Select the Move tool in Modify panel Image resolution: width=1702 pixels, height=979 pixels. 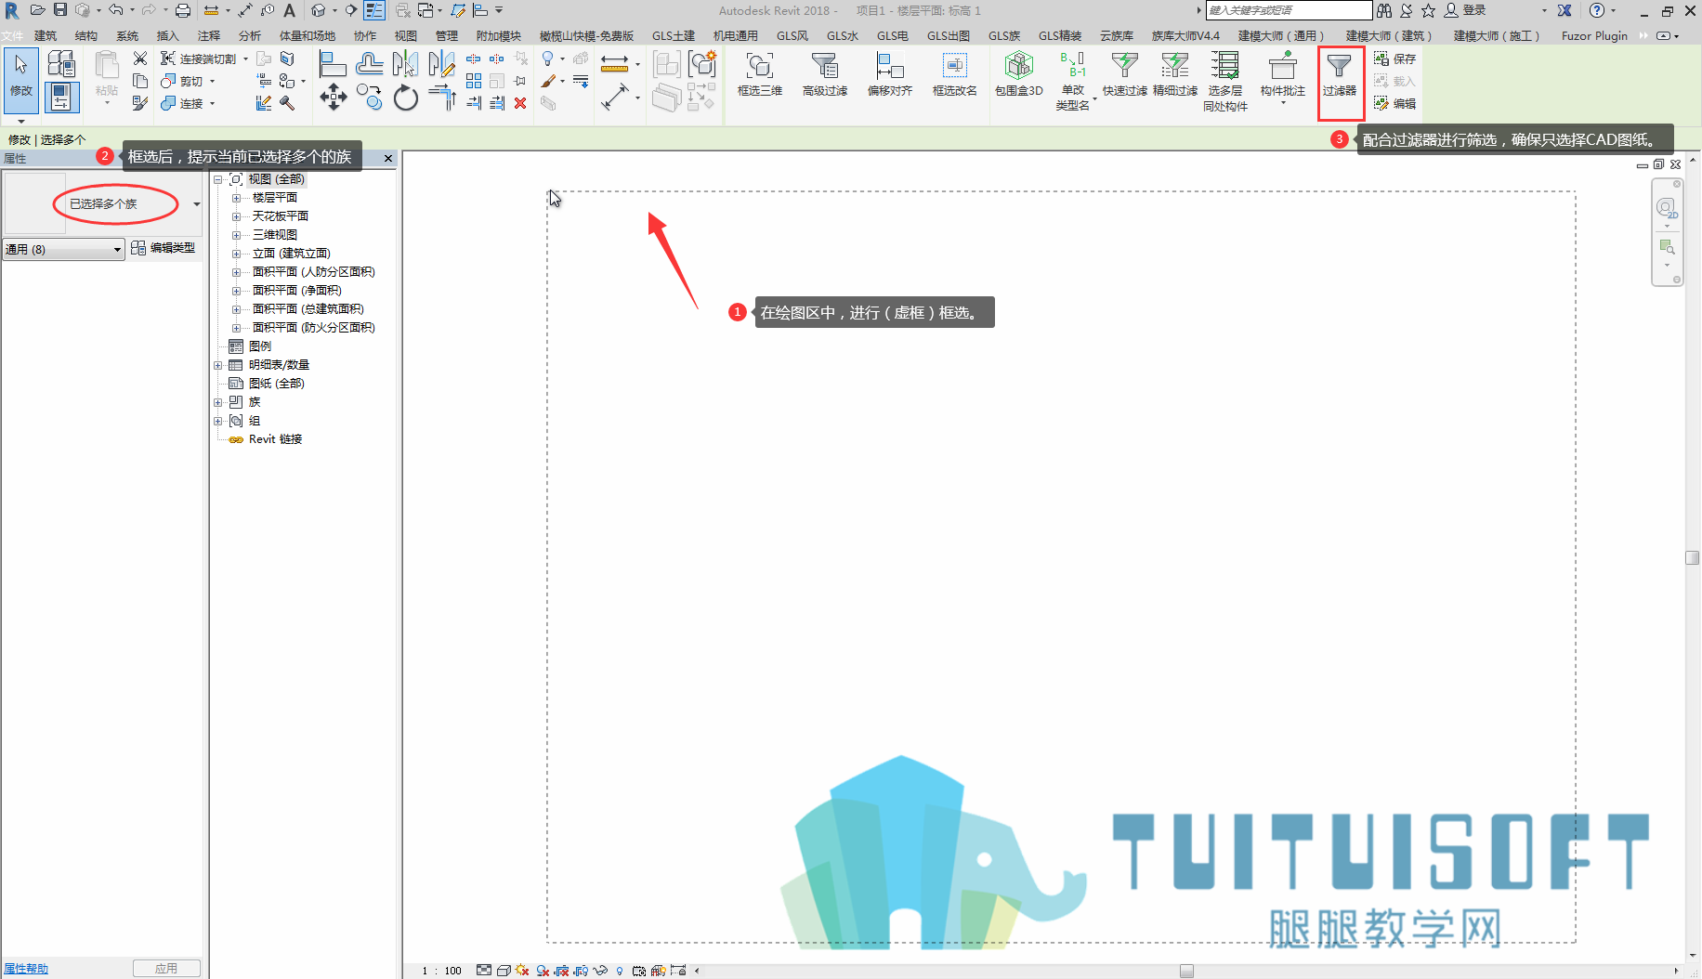(334, 97)
